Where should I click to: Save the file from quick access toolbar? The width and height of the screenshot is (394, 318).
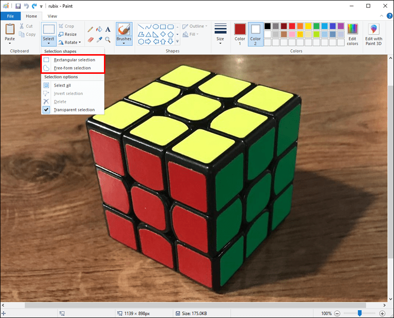pyautogui.click(x=18, y=6)
